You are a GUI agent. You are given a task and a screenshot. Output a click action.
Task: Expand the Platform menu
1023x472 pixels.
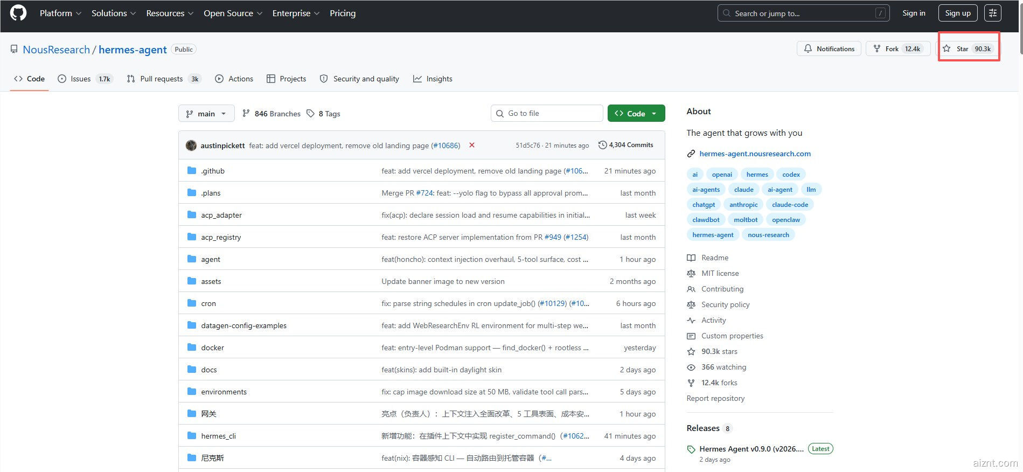[60, 13]
